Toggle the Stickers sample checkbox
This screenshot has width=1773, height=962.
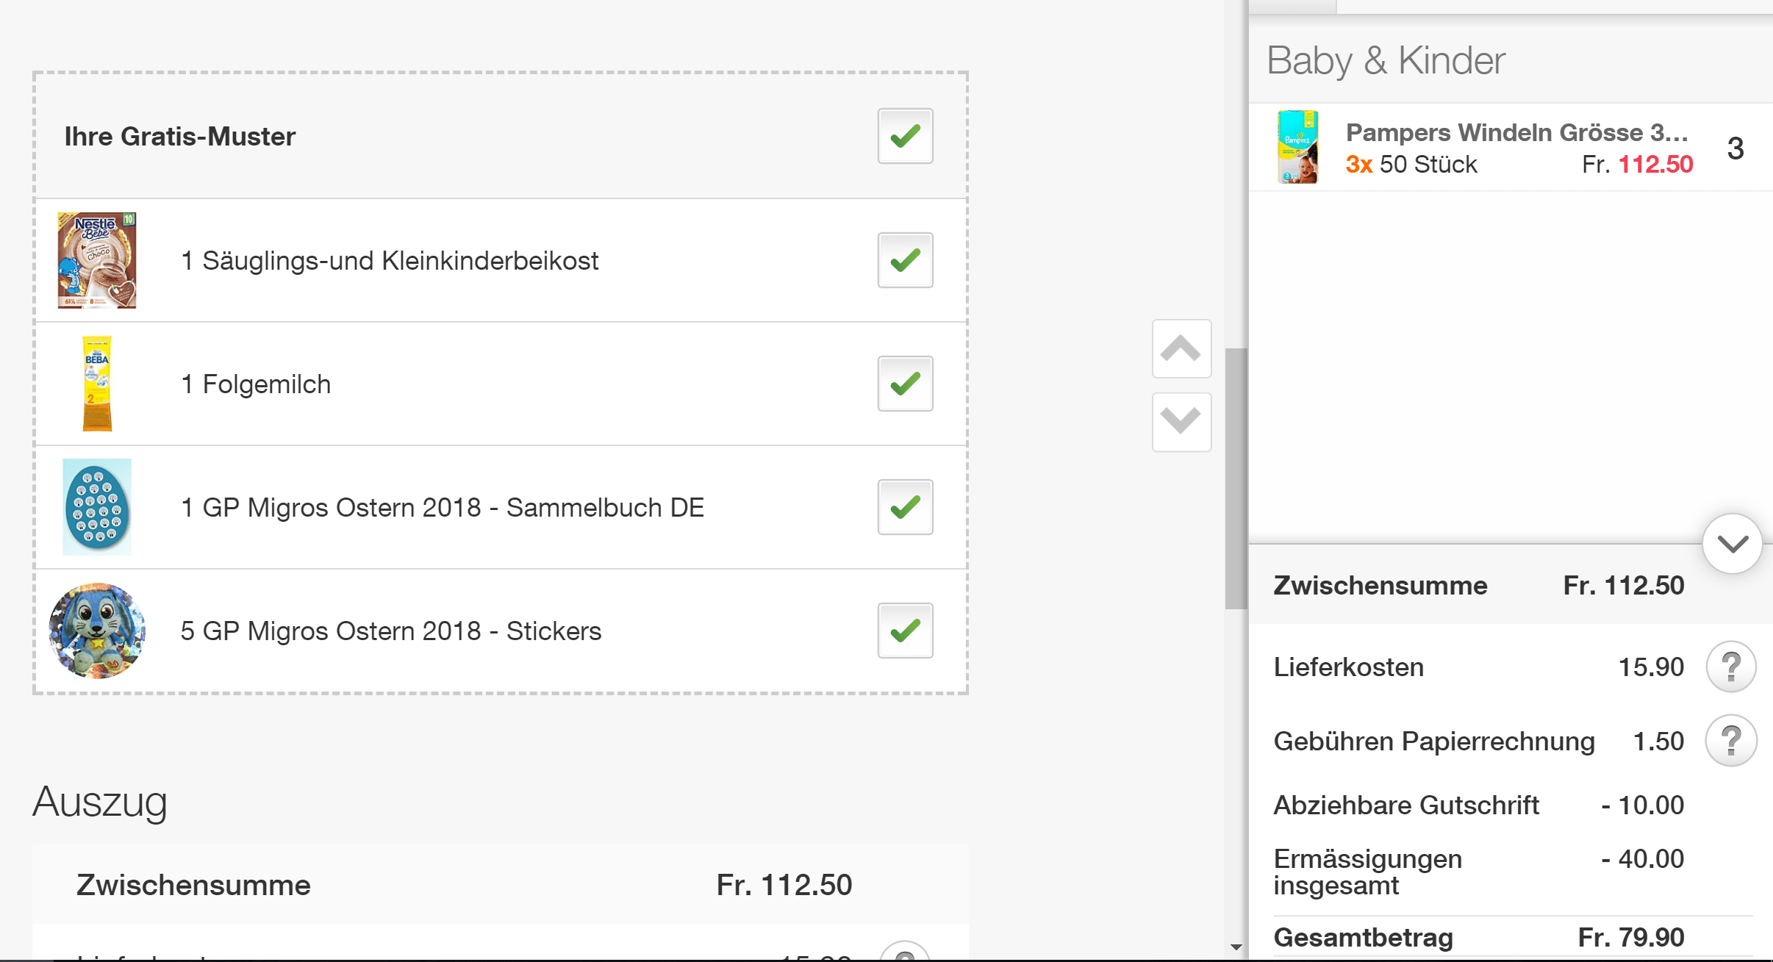905,631
